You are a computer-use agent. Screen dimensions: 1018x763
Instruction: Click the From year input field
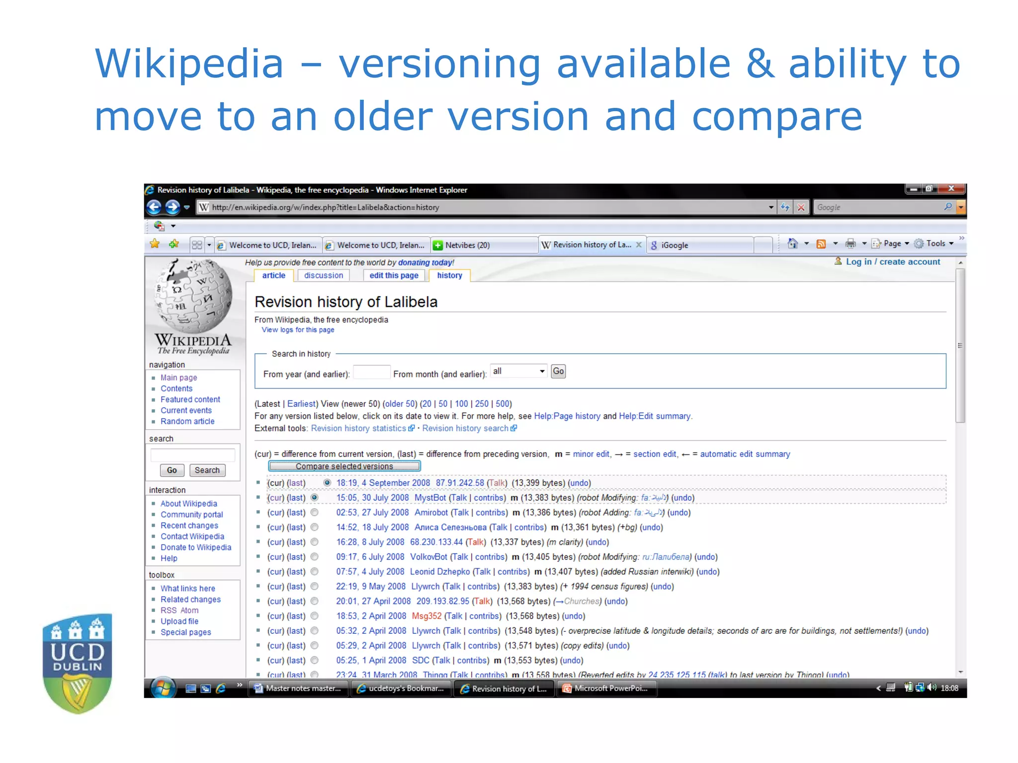(x=371, y=372)
